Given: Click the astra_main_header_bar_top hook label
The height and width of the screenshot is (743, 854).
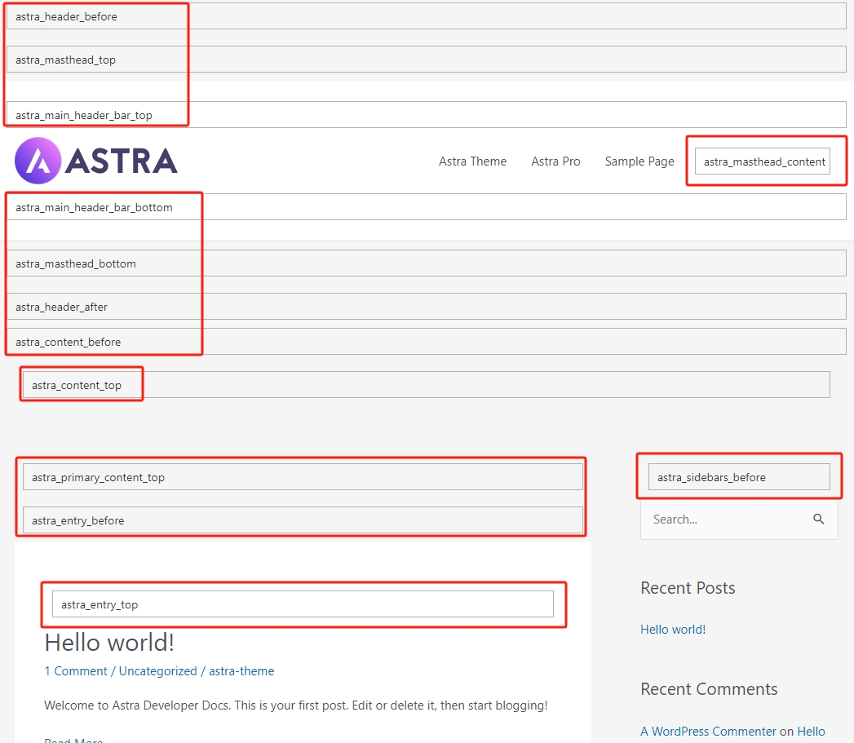Looking at the screenshot, I should pyautogui.click(x=84, y=116).
